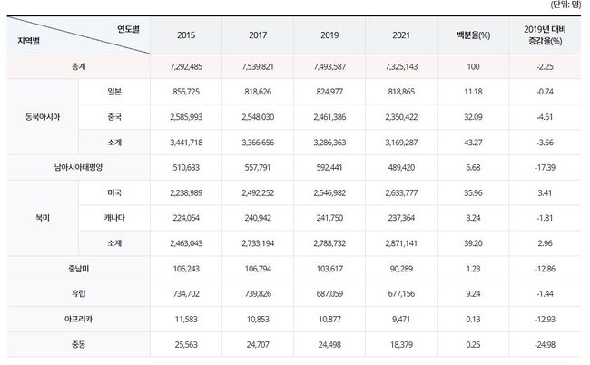
Task: Click the 2015 column header
Action: [x=185, y=35]
